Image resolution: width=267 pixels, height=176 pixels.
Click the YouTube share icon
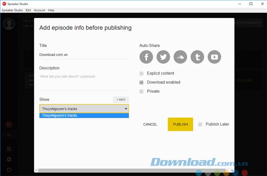click(214, 57)
